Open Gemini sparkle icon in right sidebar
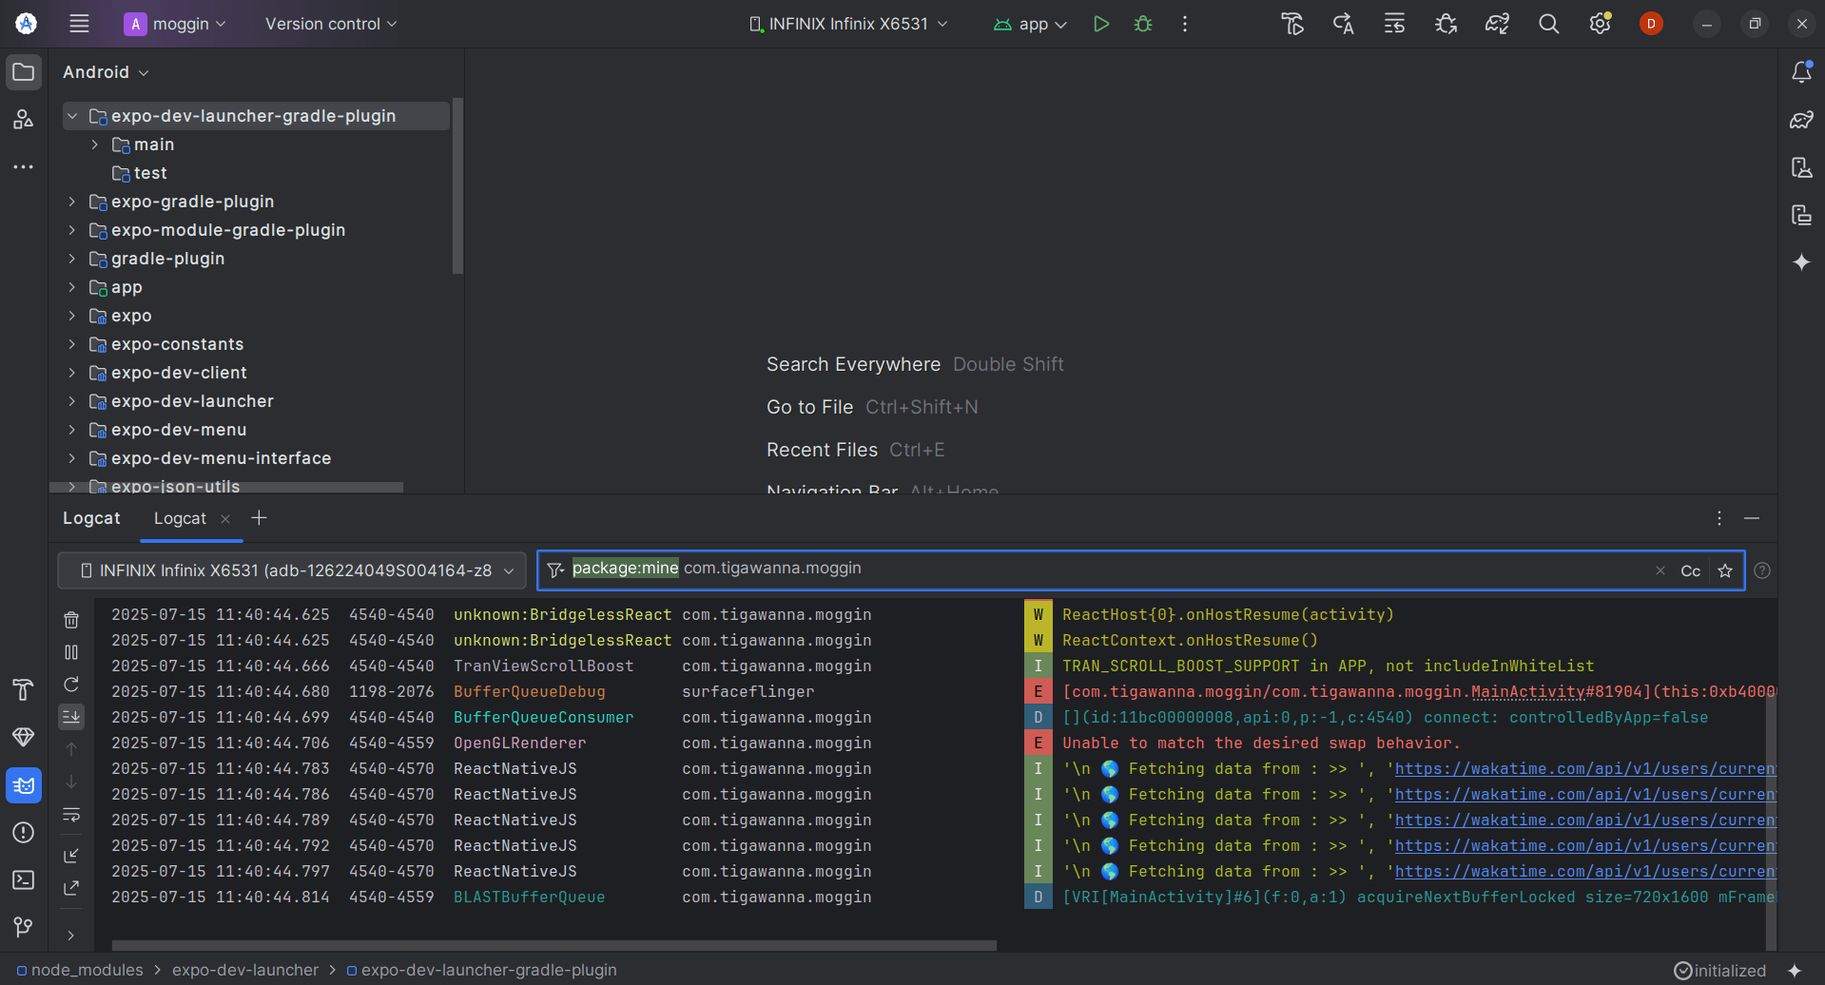The image size is (1825, 985). 1801,262
